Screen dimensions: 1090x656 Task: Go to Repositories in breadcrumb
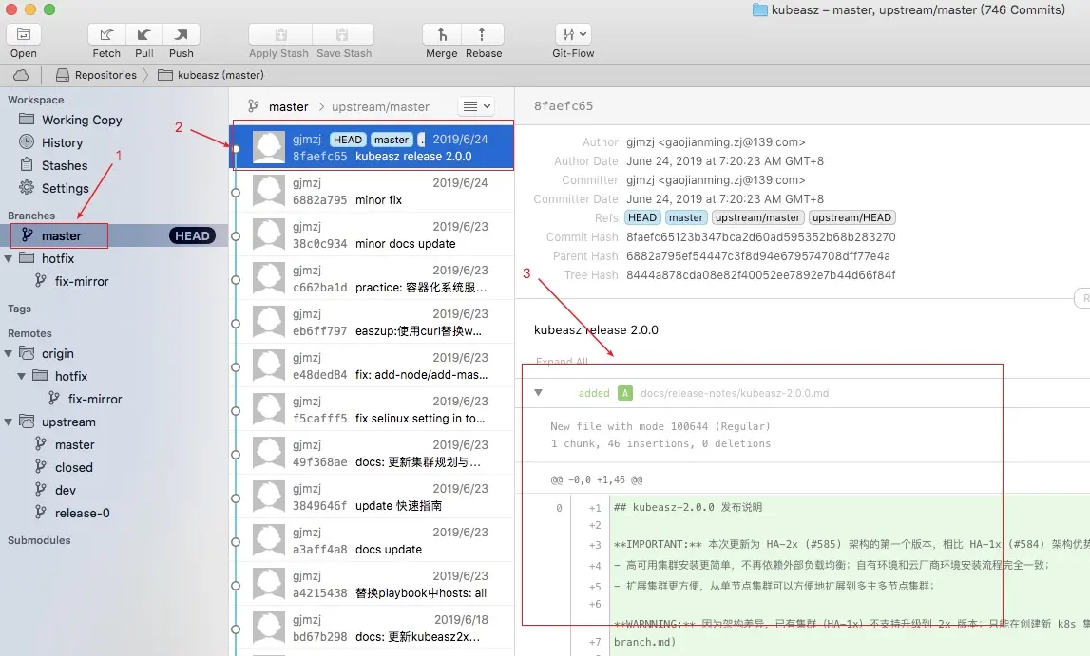click(97, 75)
